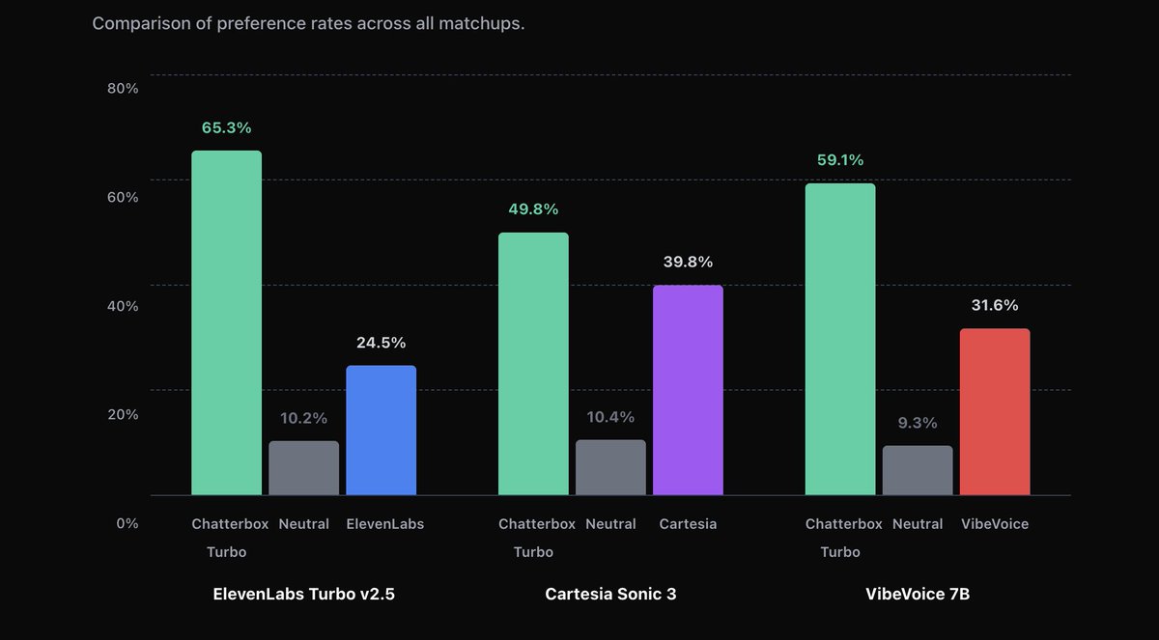Click the ElevenLabs Turbo v2.5 group title
The image size is (1159, 640).
[x=303, y=595]
